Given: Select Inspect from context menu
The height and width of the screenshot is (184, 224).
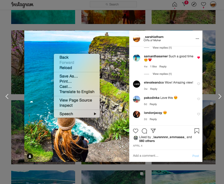Looking at the screenshot, I should click(x=66, y=105).
